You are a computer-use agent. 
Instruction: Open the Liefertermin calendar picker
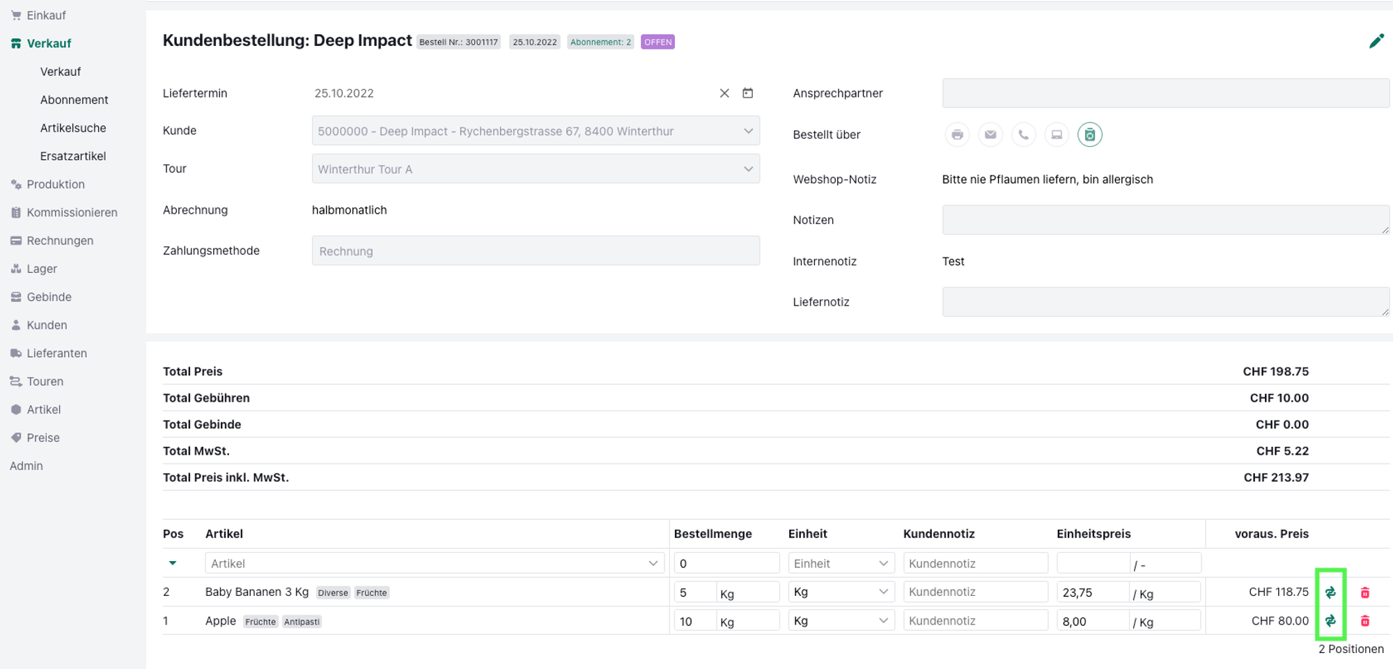pyautogui.click(x=747, y=93)
